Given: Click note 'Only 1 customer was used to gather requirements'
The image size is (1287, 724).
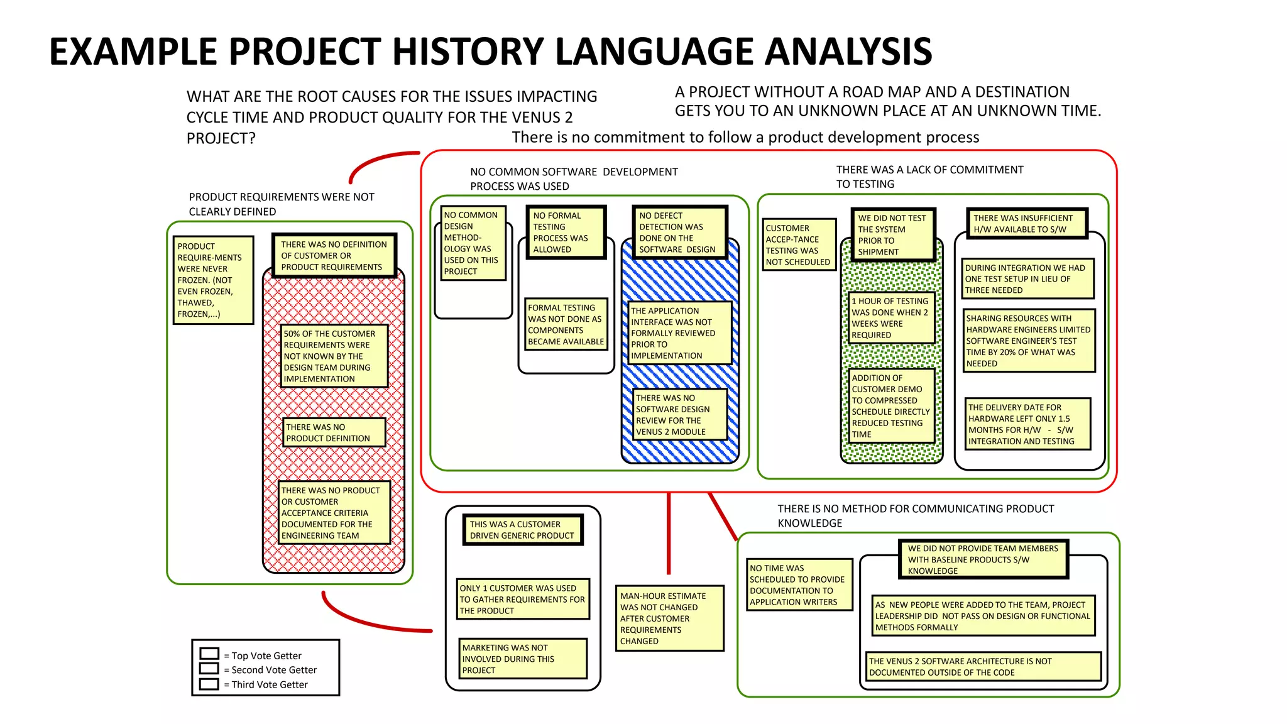Looking at the screenshot, I should click(x=523, y=599).
